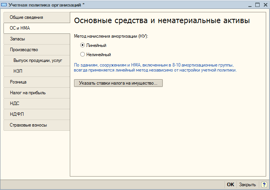Switch to the Запасы tab
The image size is (270, 190).
click(37, 39)
